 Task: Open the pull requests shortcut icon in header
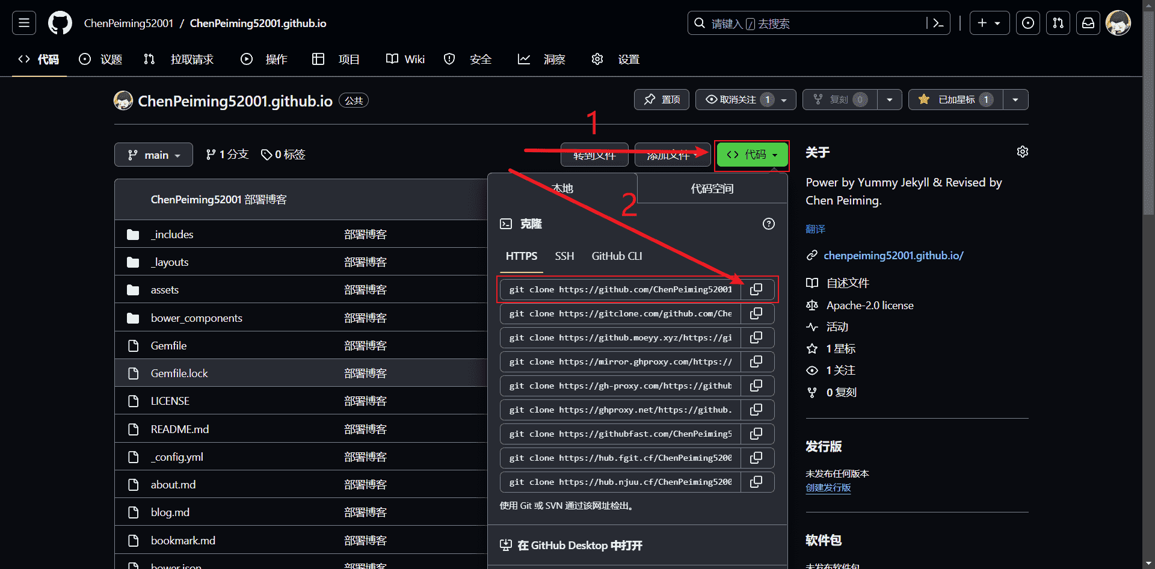[x=1058, y=23]
